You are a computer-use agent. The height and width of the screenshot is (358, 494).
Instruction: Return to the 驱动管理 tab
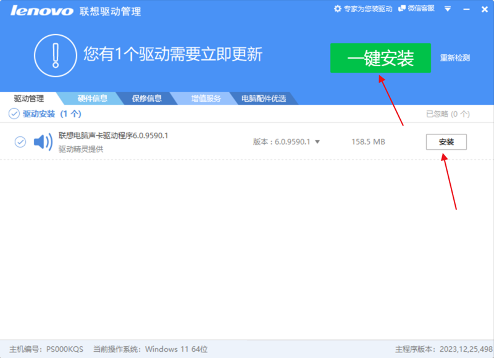[30, 98]
